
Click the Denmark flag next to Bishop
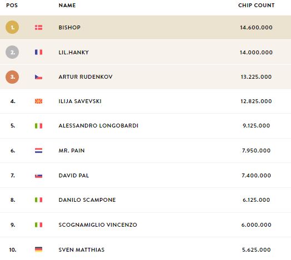(39, 27)
